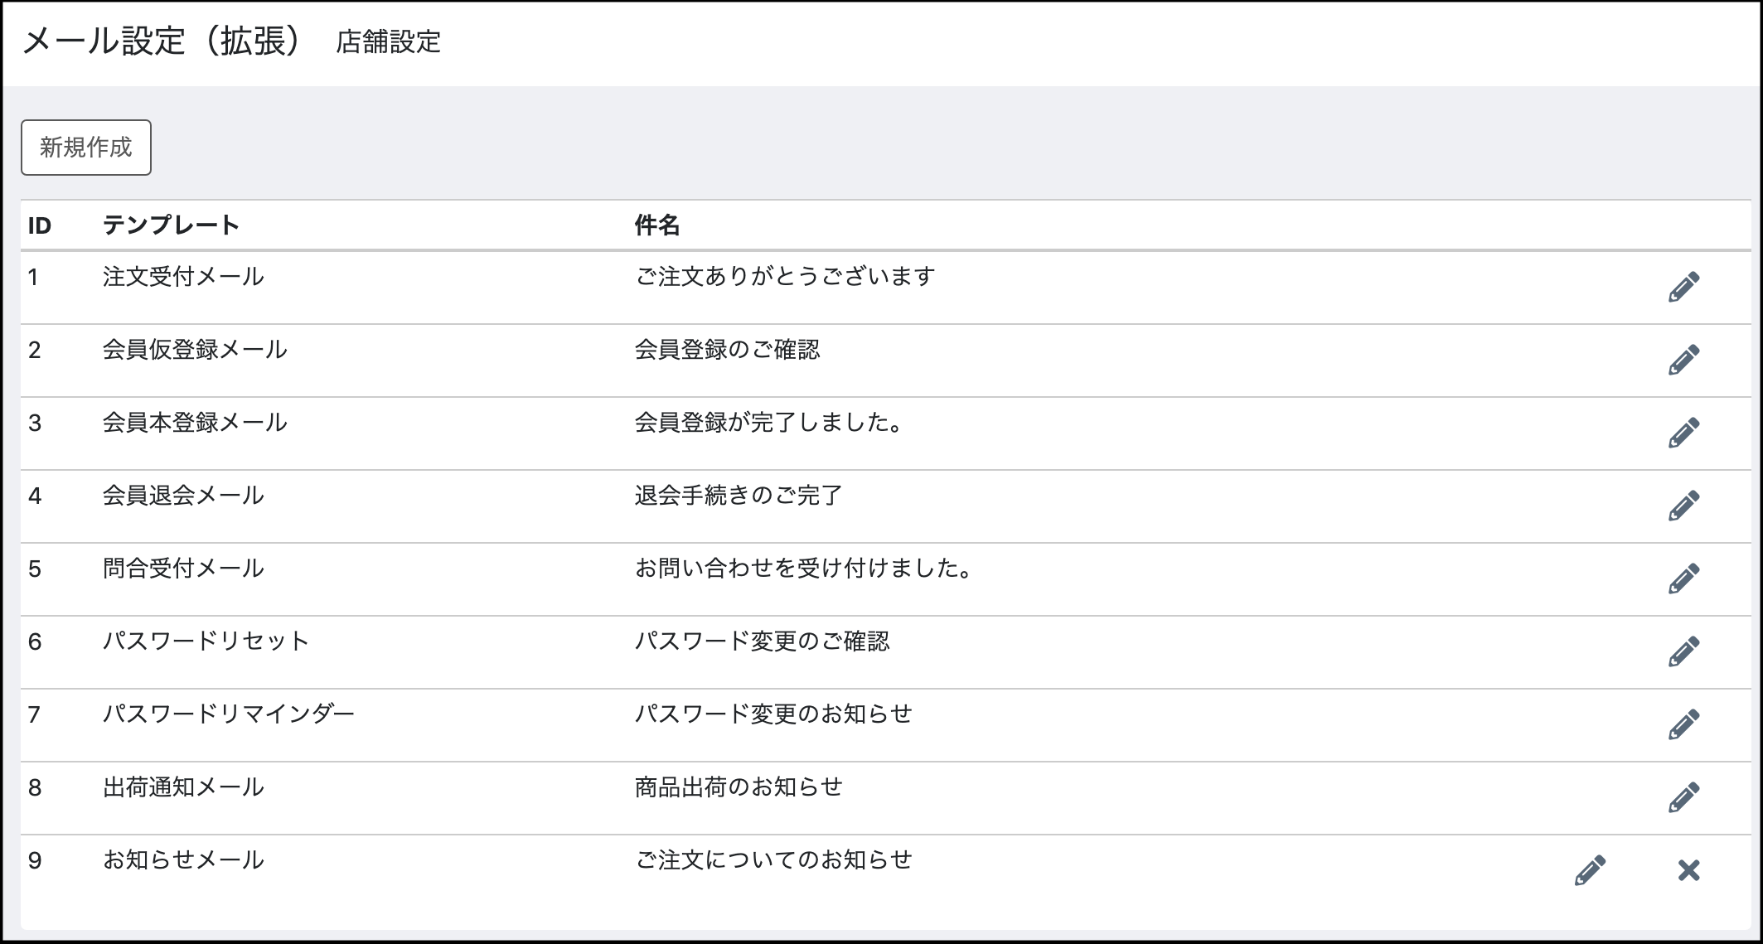
Task: Click the テンプレート column header
Action: coord(172,225)
